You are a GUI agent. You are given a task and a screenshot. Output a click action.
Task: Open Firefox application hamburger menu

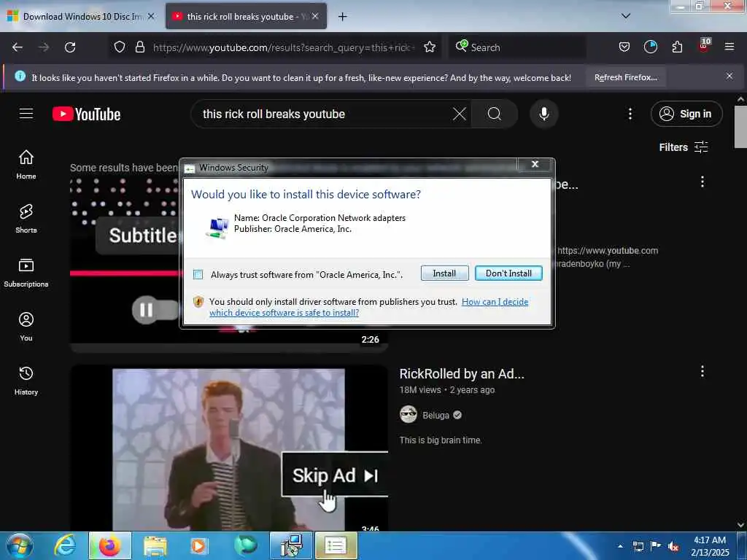(729, 47)
